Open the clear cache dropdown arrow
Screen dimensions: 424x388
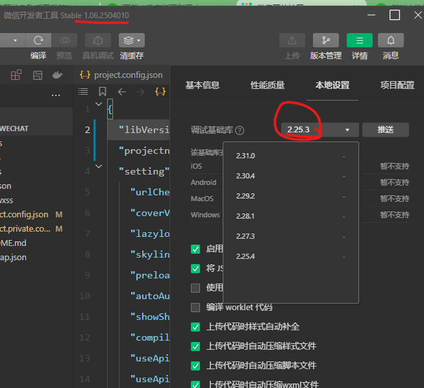point(139,40)
